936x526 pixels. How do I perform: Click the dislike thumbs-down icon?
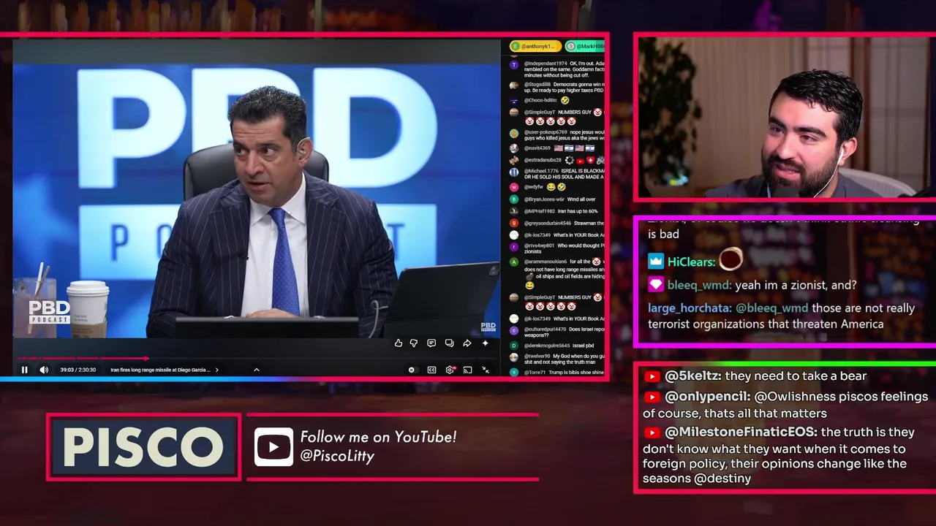click(x=414, y=343)
